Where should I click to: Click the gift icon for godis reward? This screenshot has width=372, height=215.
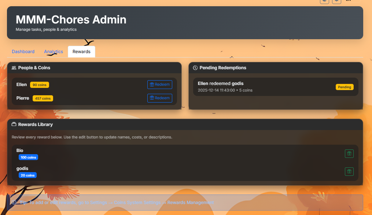349,171
